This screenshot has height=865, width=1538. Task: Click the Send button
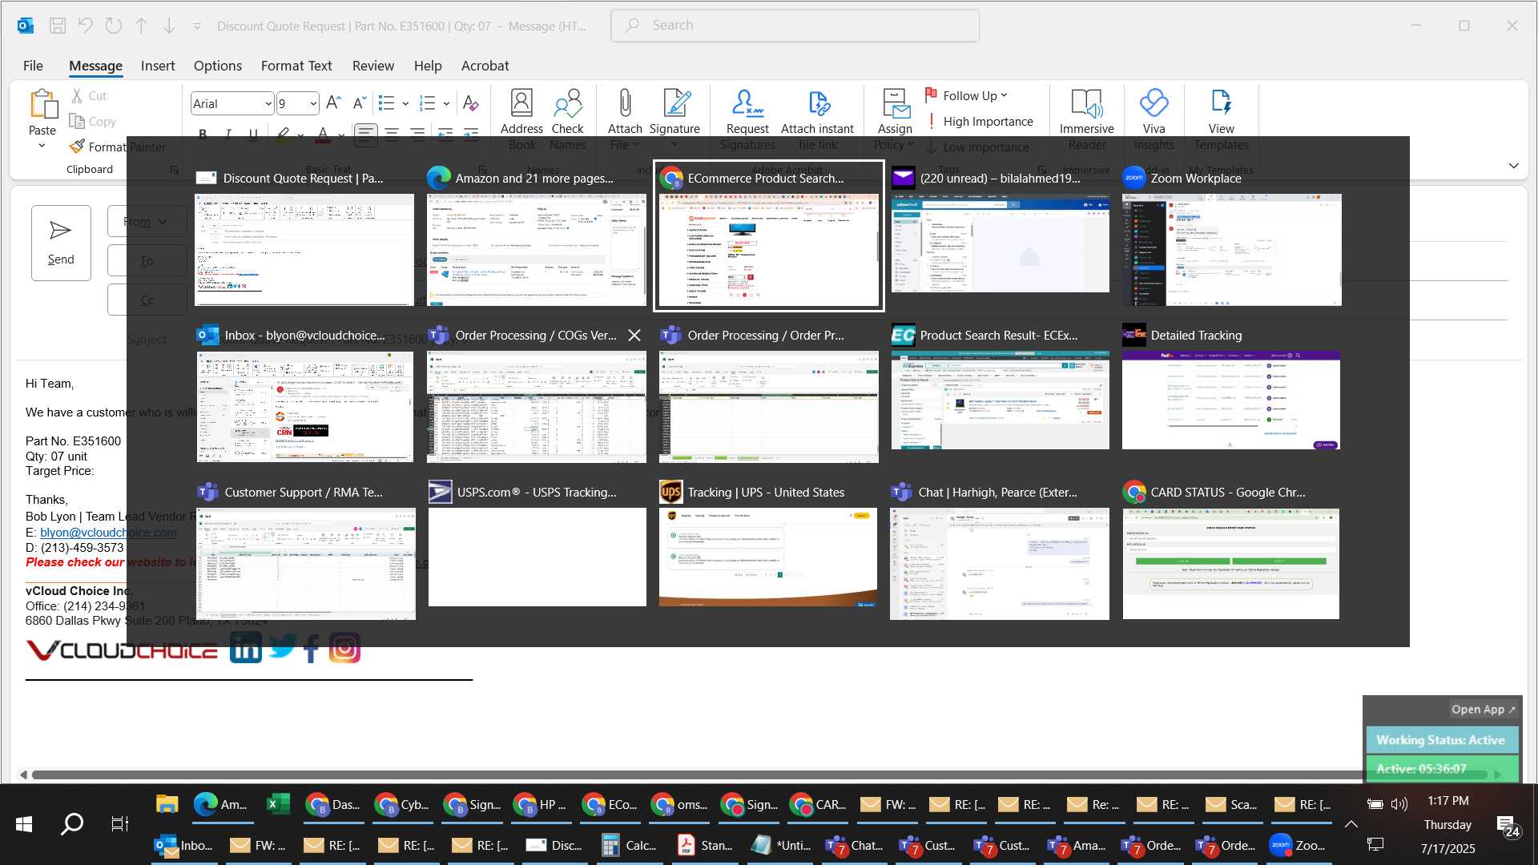[61, 243]
